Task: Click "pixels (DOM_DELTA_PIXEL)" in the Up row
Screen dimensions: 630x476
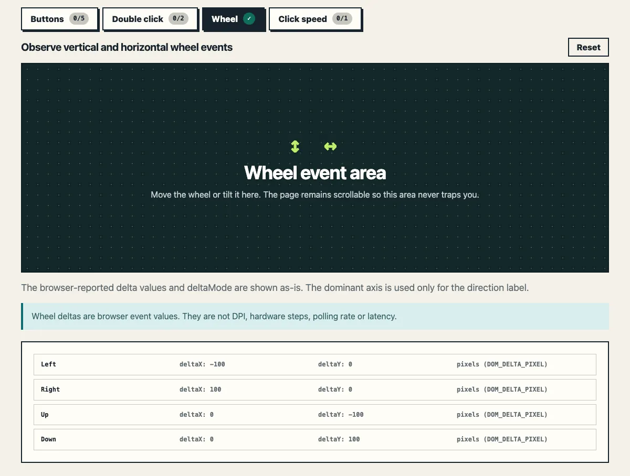Action: (x=502, y=415)
